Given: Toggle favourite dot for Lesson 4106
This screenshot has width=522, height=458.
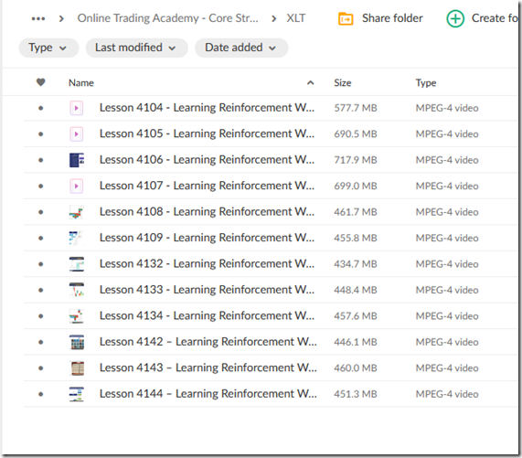Looking at the screenshot, I should point(40,160).
